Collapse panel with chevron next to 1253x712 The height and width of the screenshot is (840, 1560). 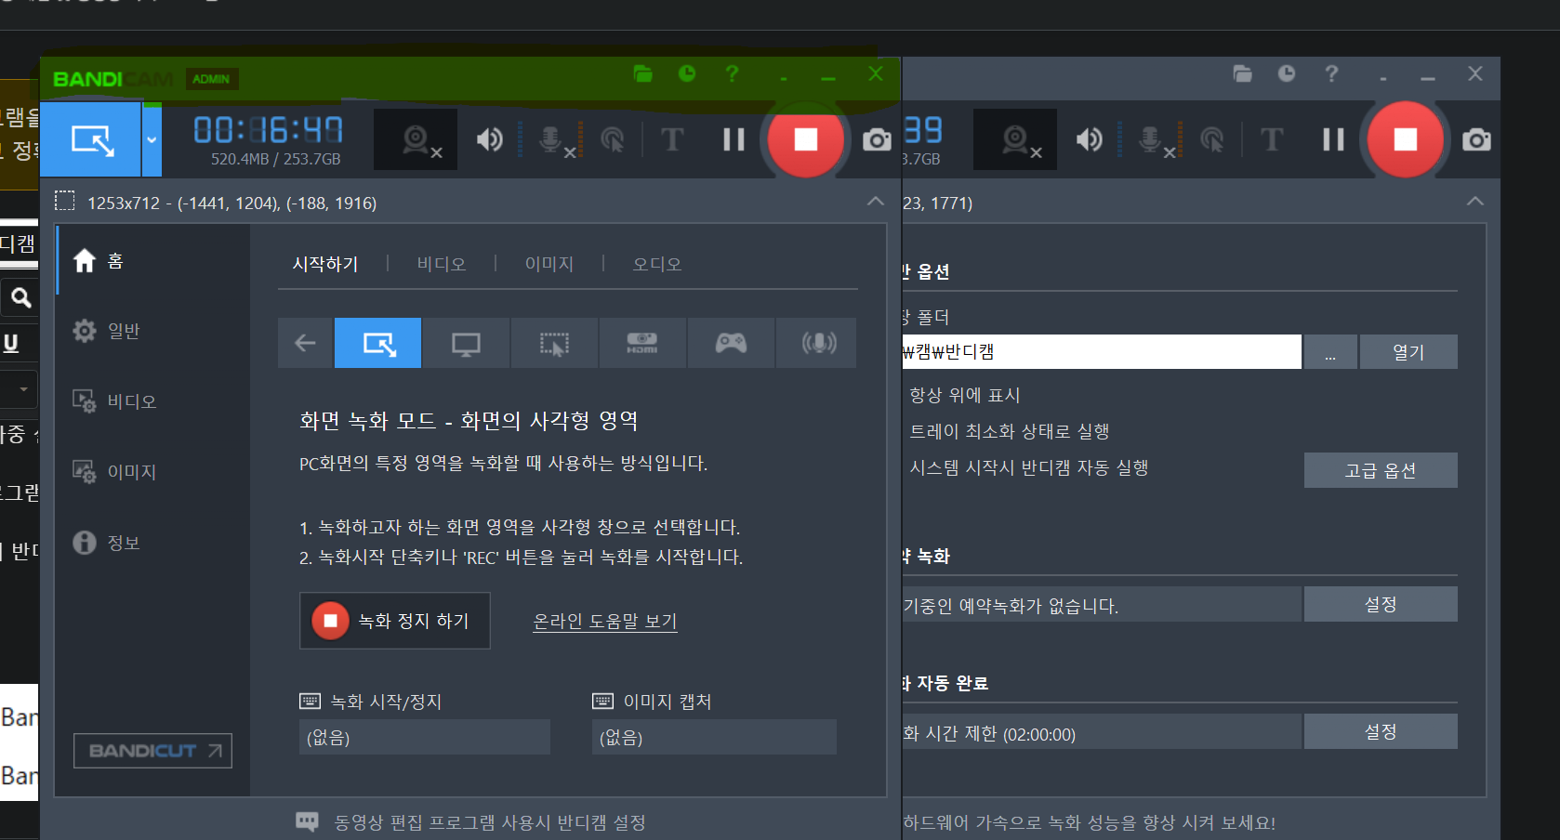(875, 202)
